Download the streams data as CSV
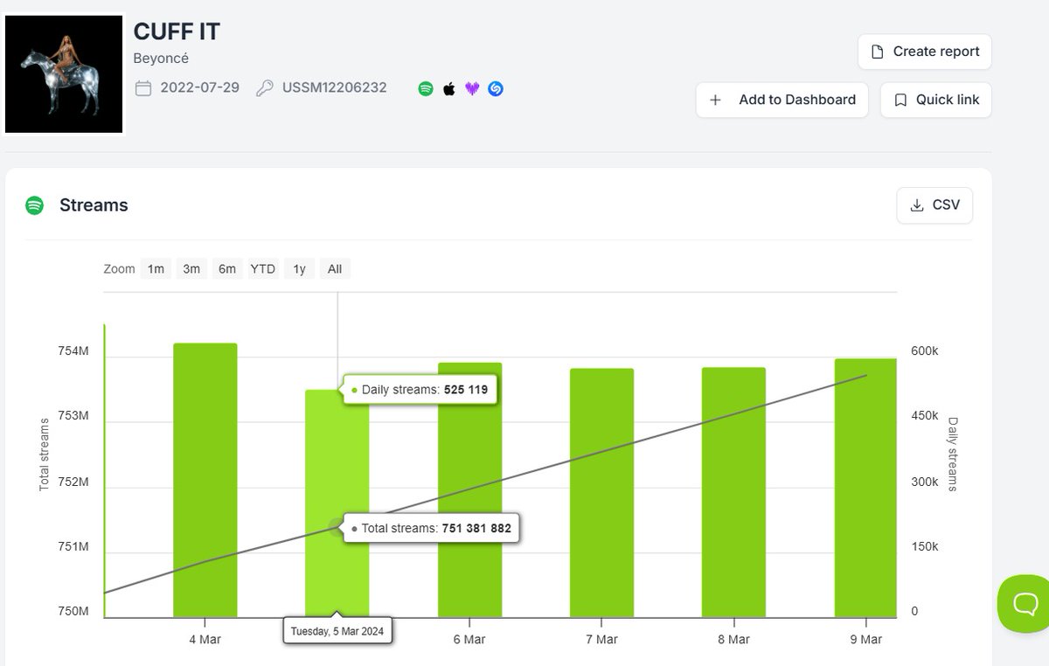 pyautogui.click(x=934, y=205)
